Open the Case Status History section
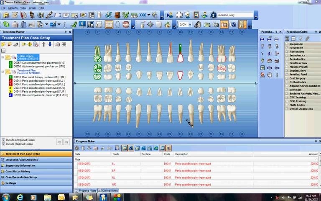Image resolution: width=321 pixels, height=201 pixels. (36, 171)
